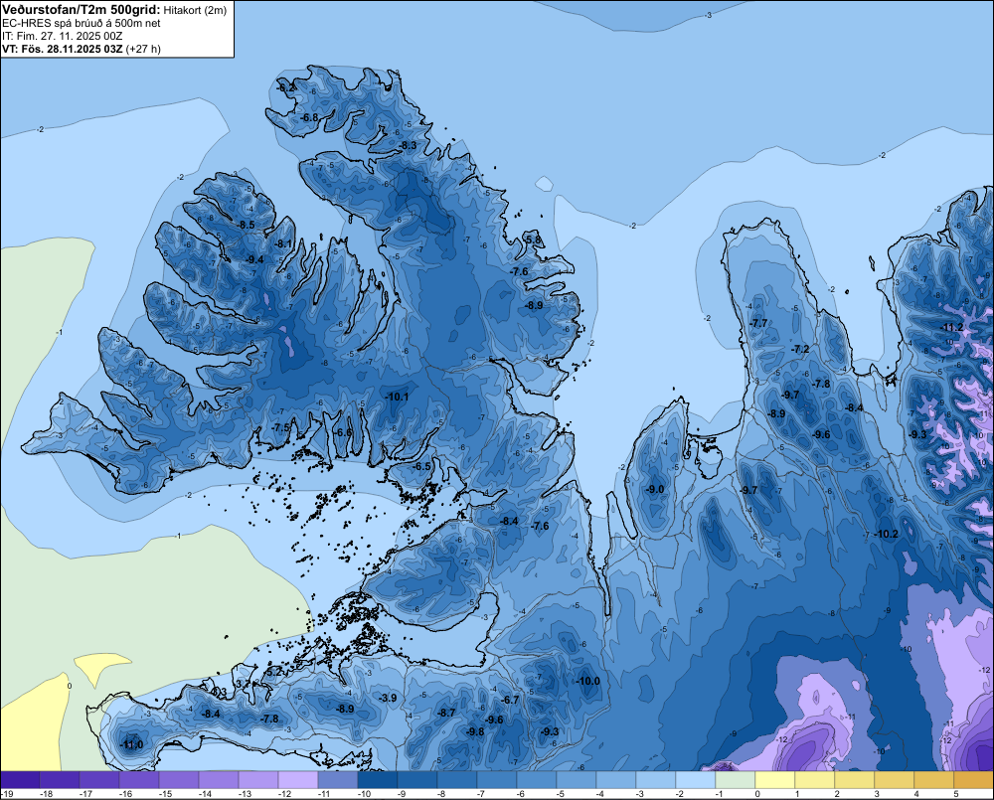The image size is (994, 800).
Task: Click the -3.9 temperature label
Action: tap(388, 698)
